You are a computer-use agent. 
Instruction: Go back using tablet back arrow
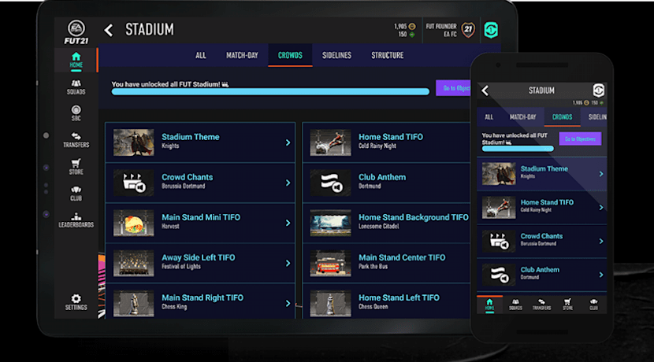point(109,30)
